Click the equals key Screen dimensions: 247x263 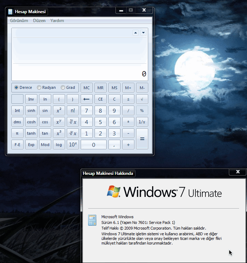[x=142, y=139]
